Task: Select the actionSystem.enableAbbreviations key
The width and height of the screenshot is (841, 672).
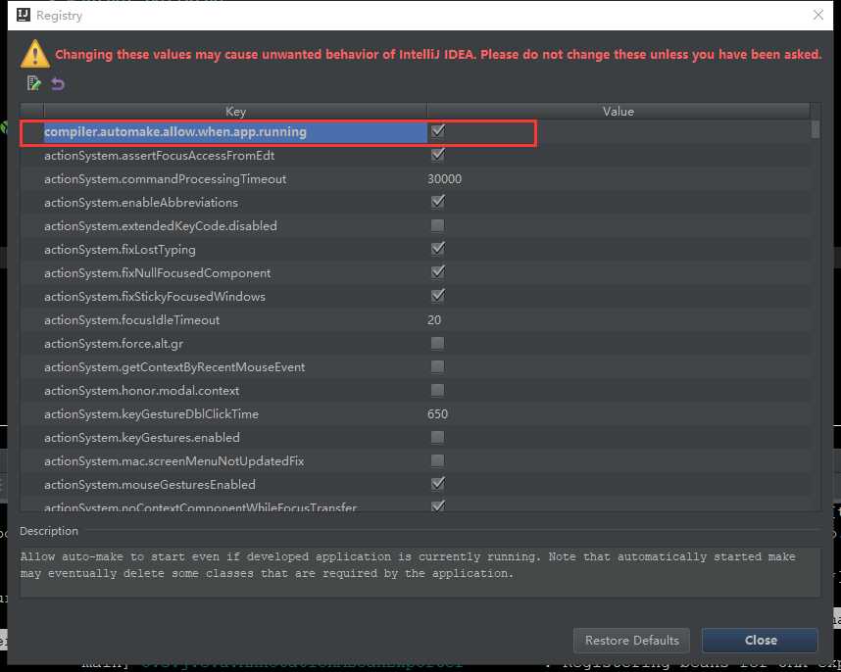Action: 141,203
